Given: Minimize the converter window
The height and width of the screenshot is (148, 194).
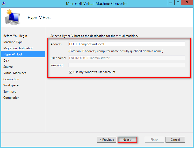Looking at the screenshot, I should pos(171,3).
